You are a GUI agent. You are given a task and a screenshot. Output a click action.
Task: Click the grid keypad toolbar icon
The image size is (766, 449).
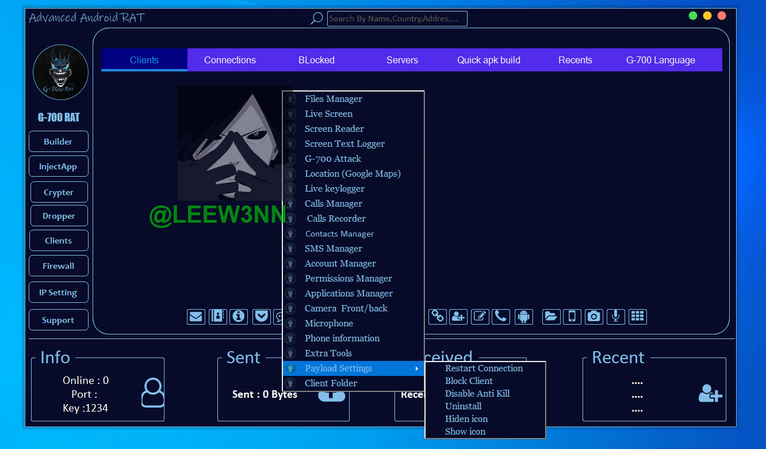click(x=637, y=316)
